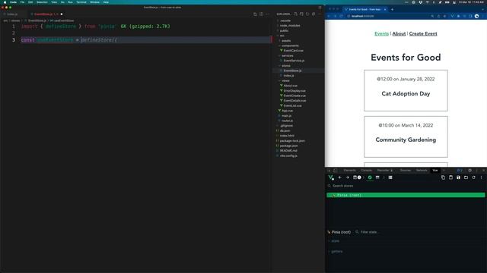Open the Cat Adoption Day event card
The height and width of the screenshot is (273, 487).
pyautogui.click(x=406, y=90)
